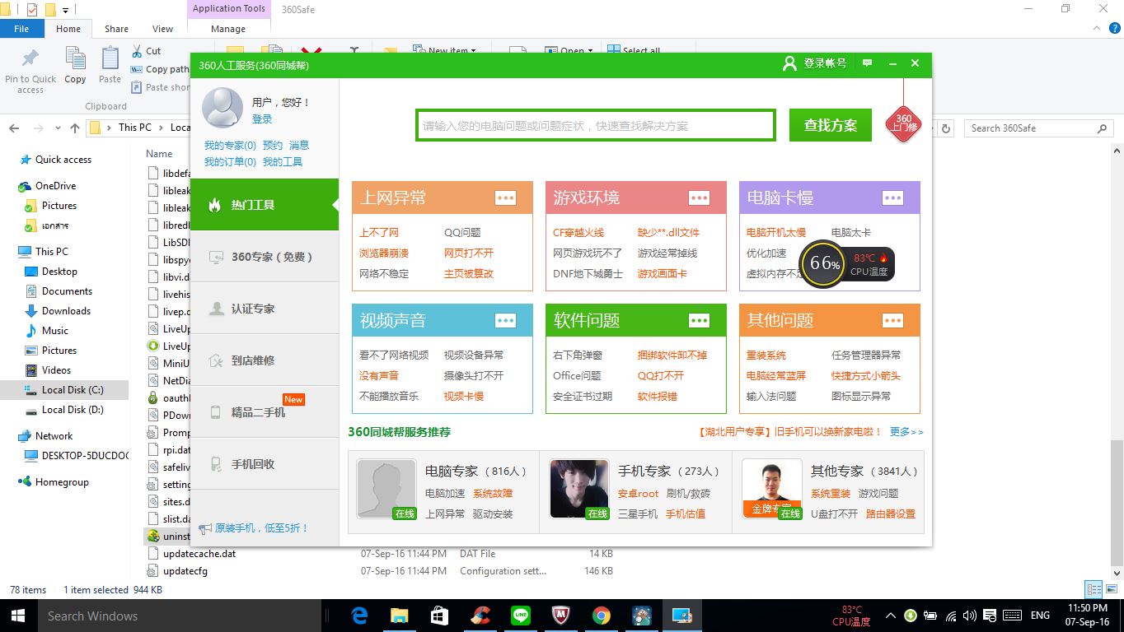Screen dimensions: 1124x632
Task: Open LINE app from taskbar
Action: (x=521, y=616)
